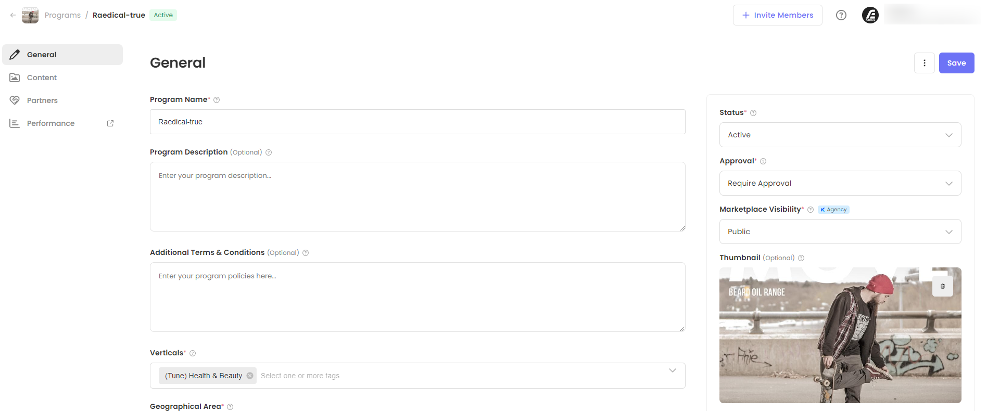Click the three-dot more options button
987x411 pixels.
coord(925,63)
